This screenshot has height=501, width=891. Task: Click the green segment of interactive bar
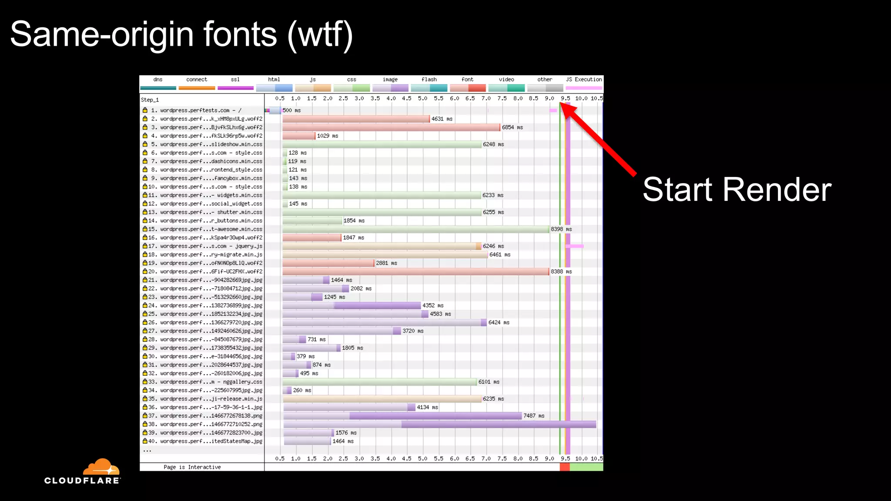coord(586,467)
